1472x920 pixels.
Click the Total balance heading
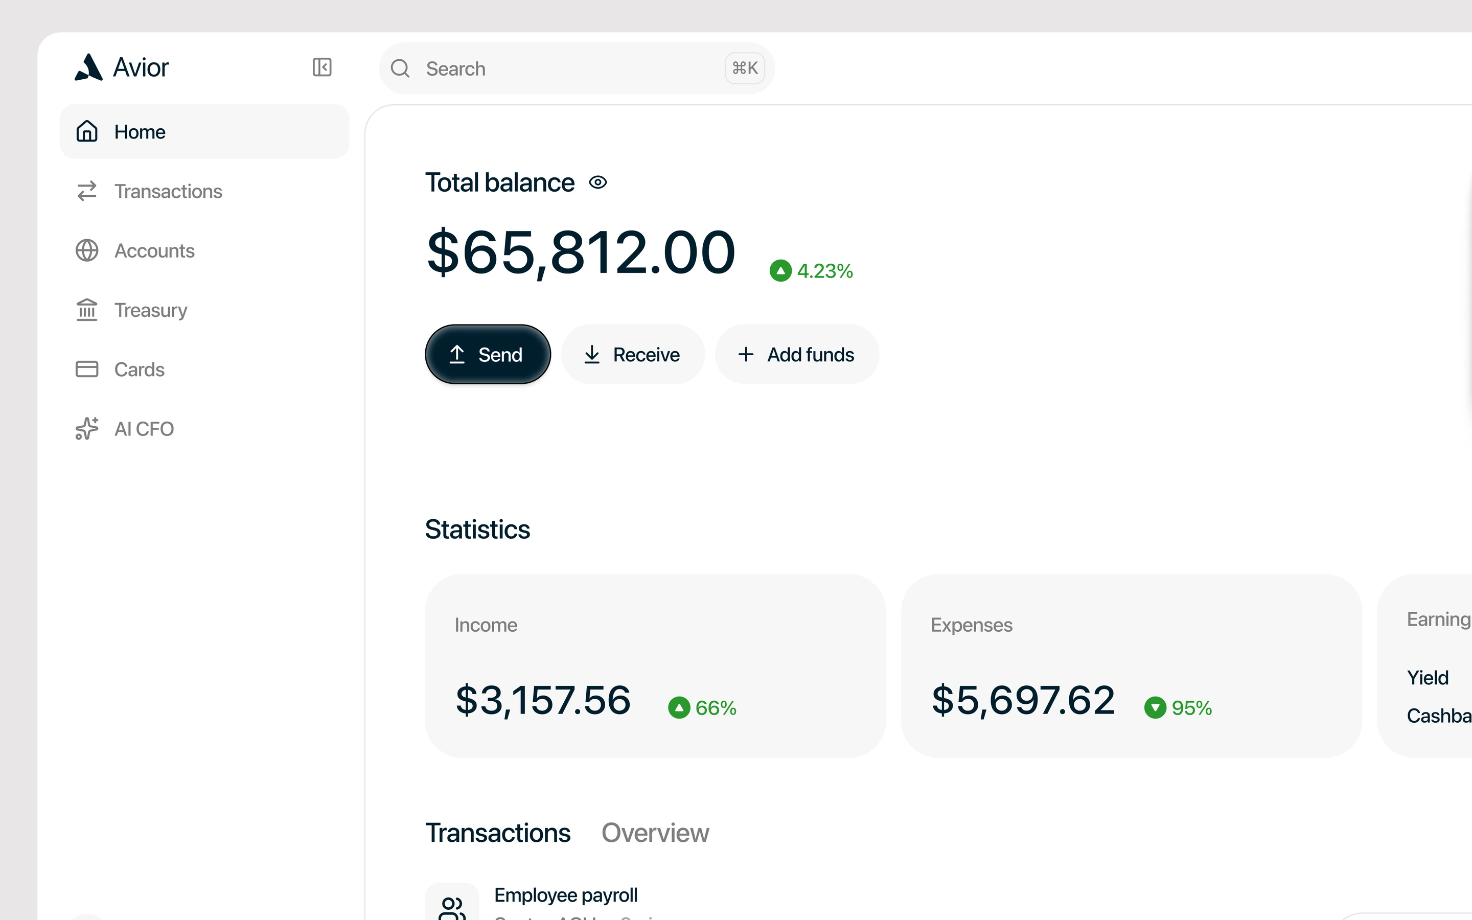point(499,182)
